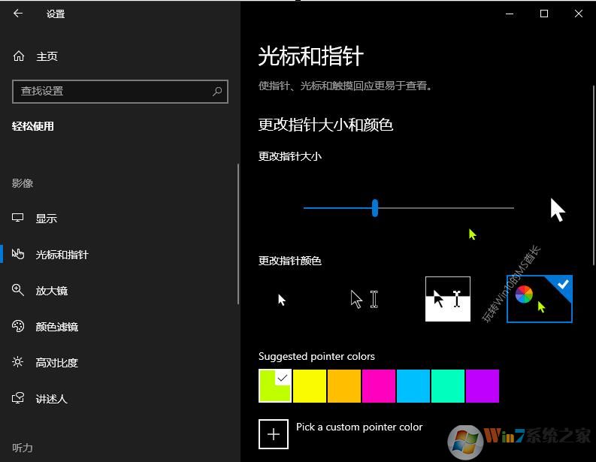Choose the custom color wheel pointer option
The height and width of the screenshot is (462, 596).
[x=540, y=299]
